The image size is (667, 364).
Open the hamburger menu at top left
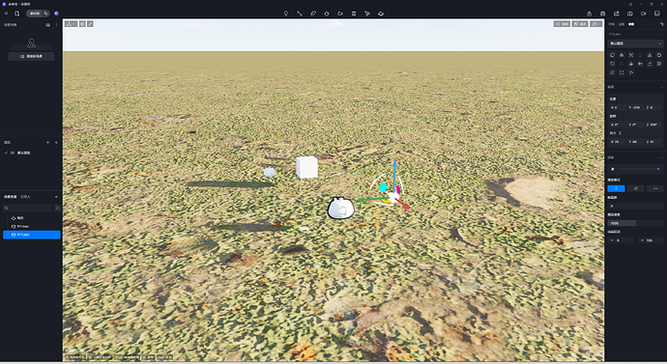[6, 14]
